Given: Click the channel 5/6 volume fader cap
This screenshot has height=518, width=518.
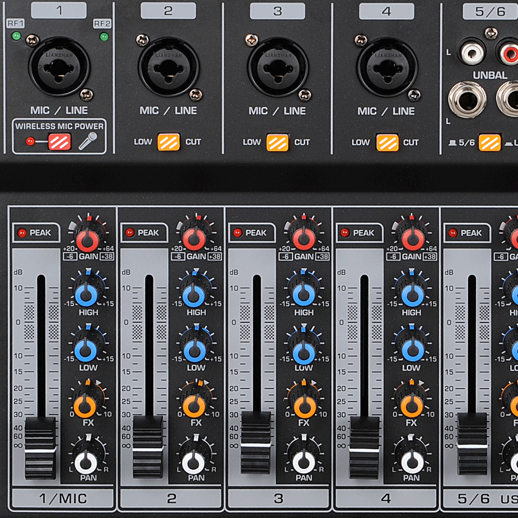Looking at the screenshot, I should coord(472,444).
